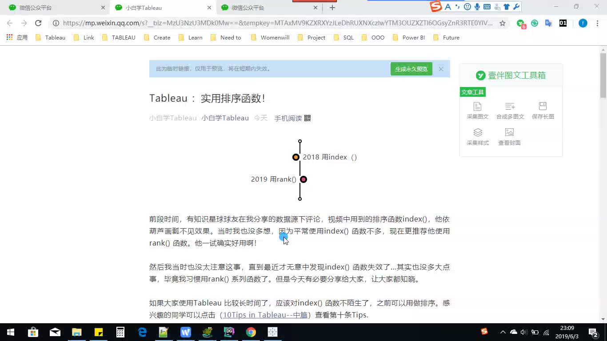Open the SQL bookmarks folder

coord(343,38)
